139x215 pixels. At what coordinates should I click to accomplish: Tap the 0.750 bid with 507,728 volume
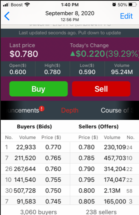point(35,191)
